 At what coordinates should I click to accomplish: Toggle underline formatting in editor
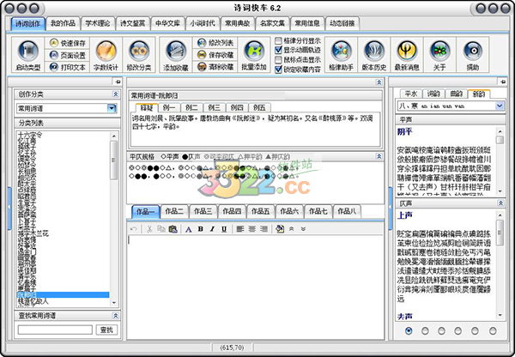pos(224,229)
